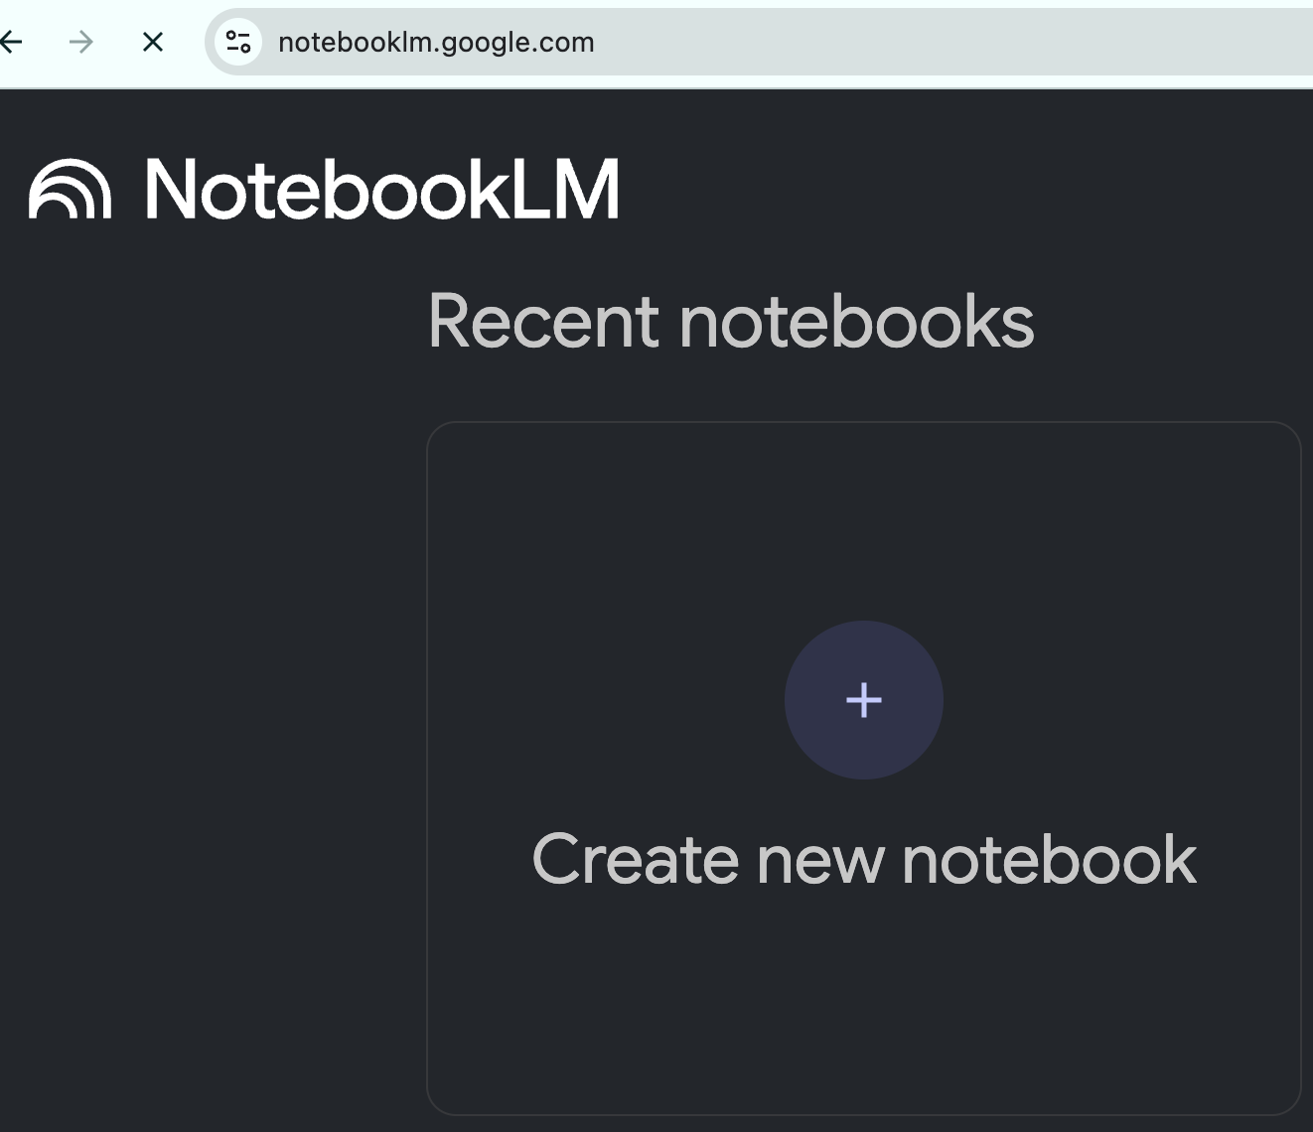The width and height of the screenshot is (1313, 1132).
Task: Click the word "Create" on the card
Action: (636, 859)
